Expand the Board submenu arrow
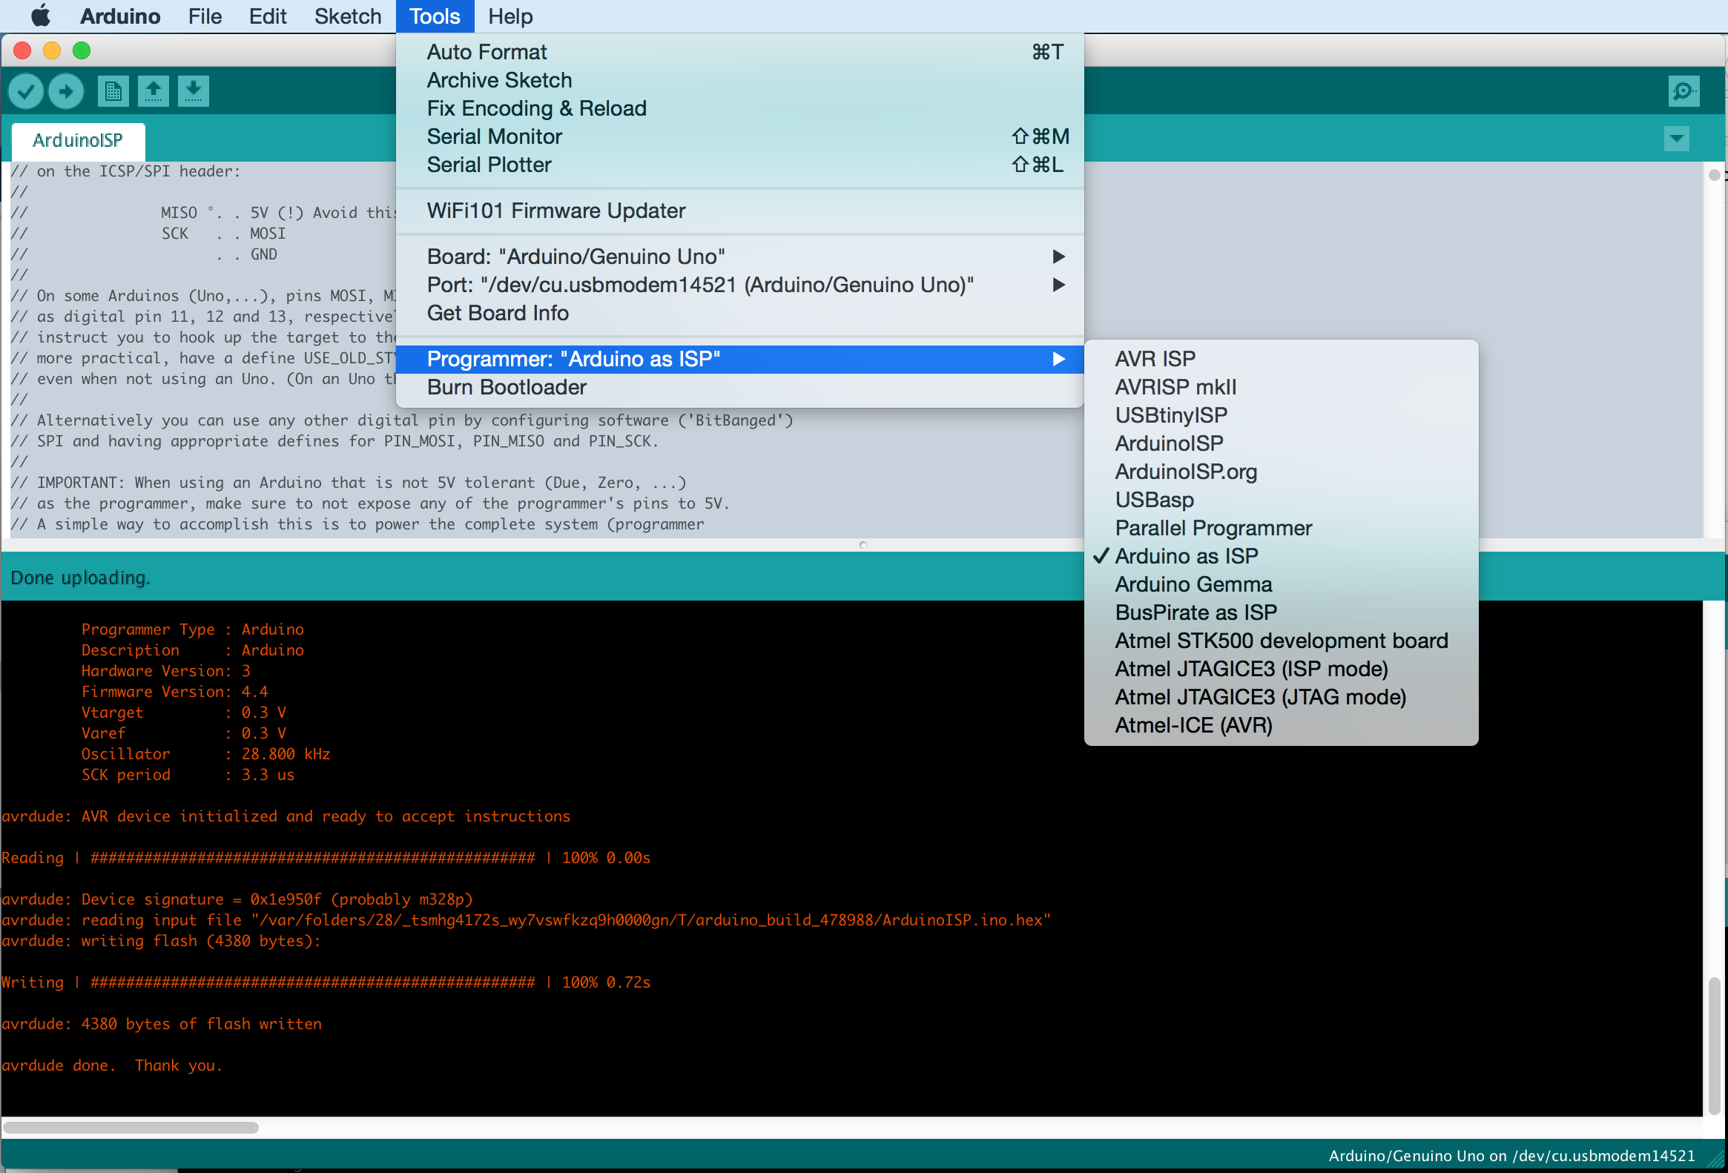 click(x=1059, y=257)
